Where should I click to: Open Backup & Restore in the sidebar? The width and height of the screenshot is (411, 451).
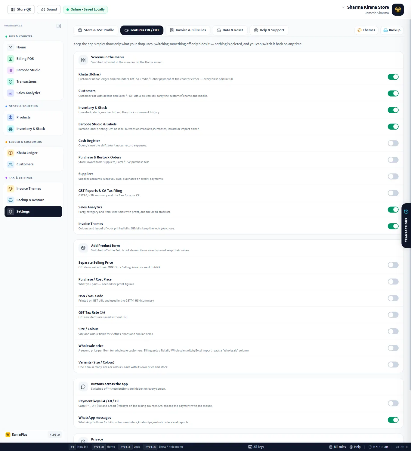click(33, 200)
